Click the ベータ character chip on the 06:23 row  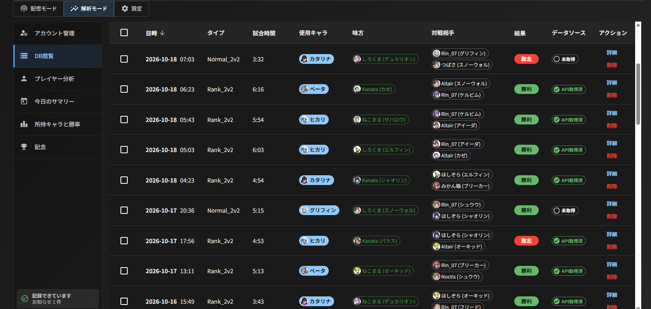point(314,89)
